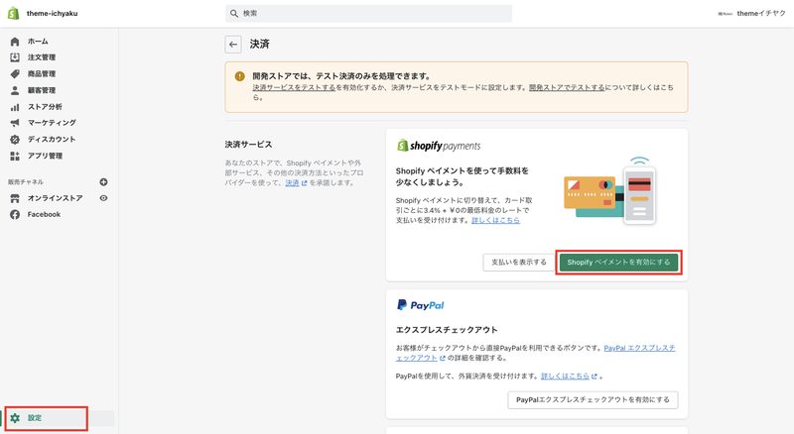This screenshot has width=794, height=434.
Task: Open 開発ストアでテストする link in banner
Action: pyautogui.click(x=567, y=87)
